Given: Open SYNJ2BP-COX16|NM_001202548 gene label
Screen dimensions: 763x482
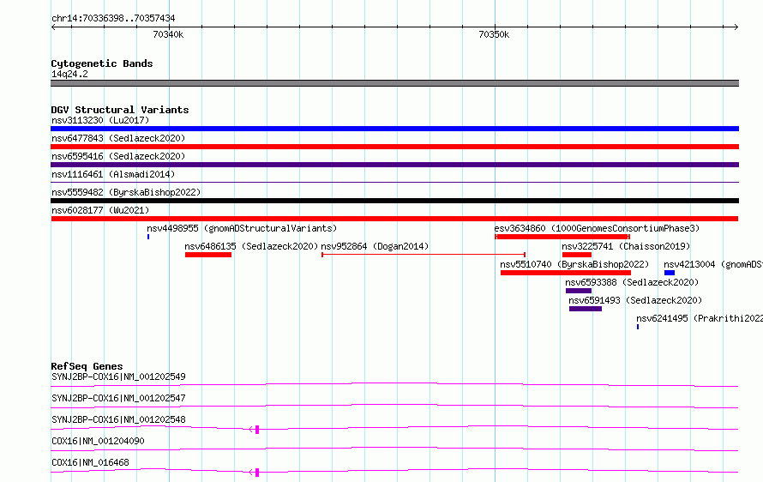Looking at the screenshot, I should tap(118, 419).
